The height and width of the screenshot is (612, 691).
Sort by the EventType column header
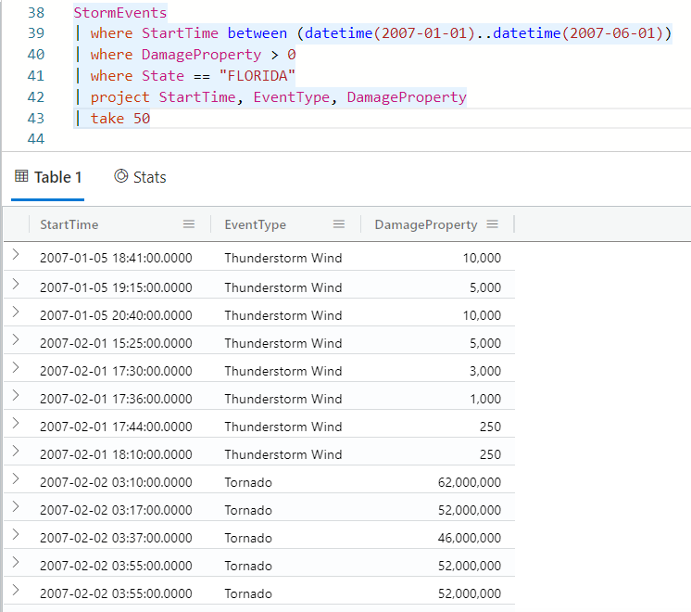pos(255,224)
